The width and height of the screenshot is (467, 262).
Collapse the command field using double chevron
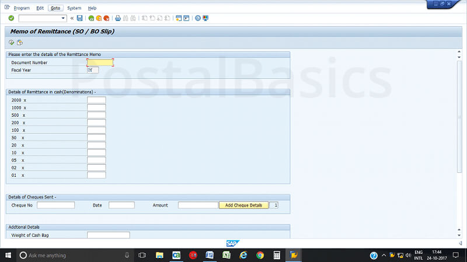pos(72,18)
